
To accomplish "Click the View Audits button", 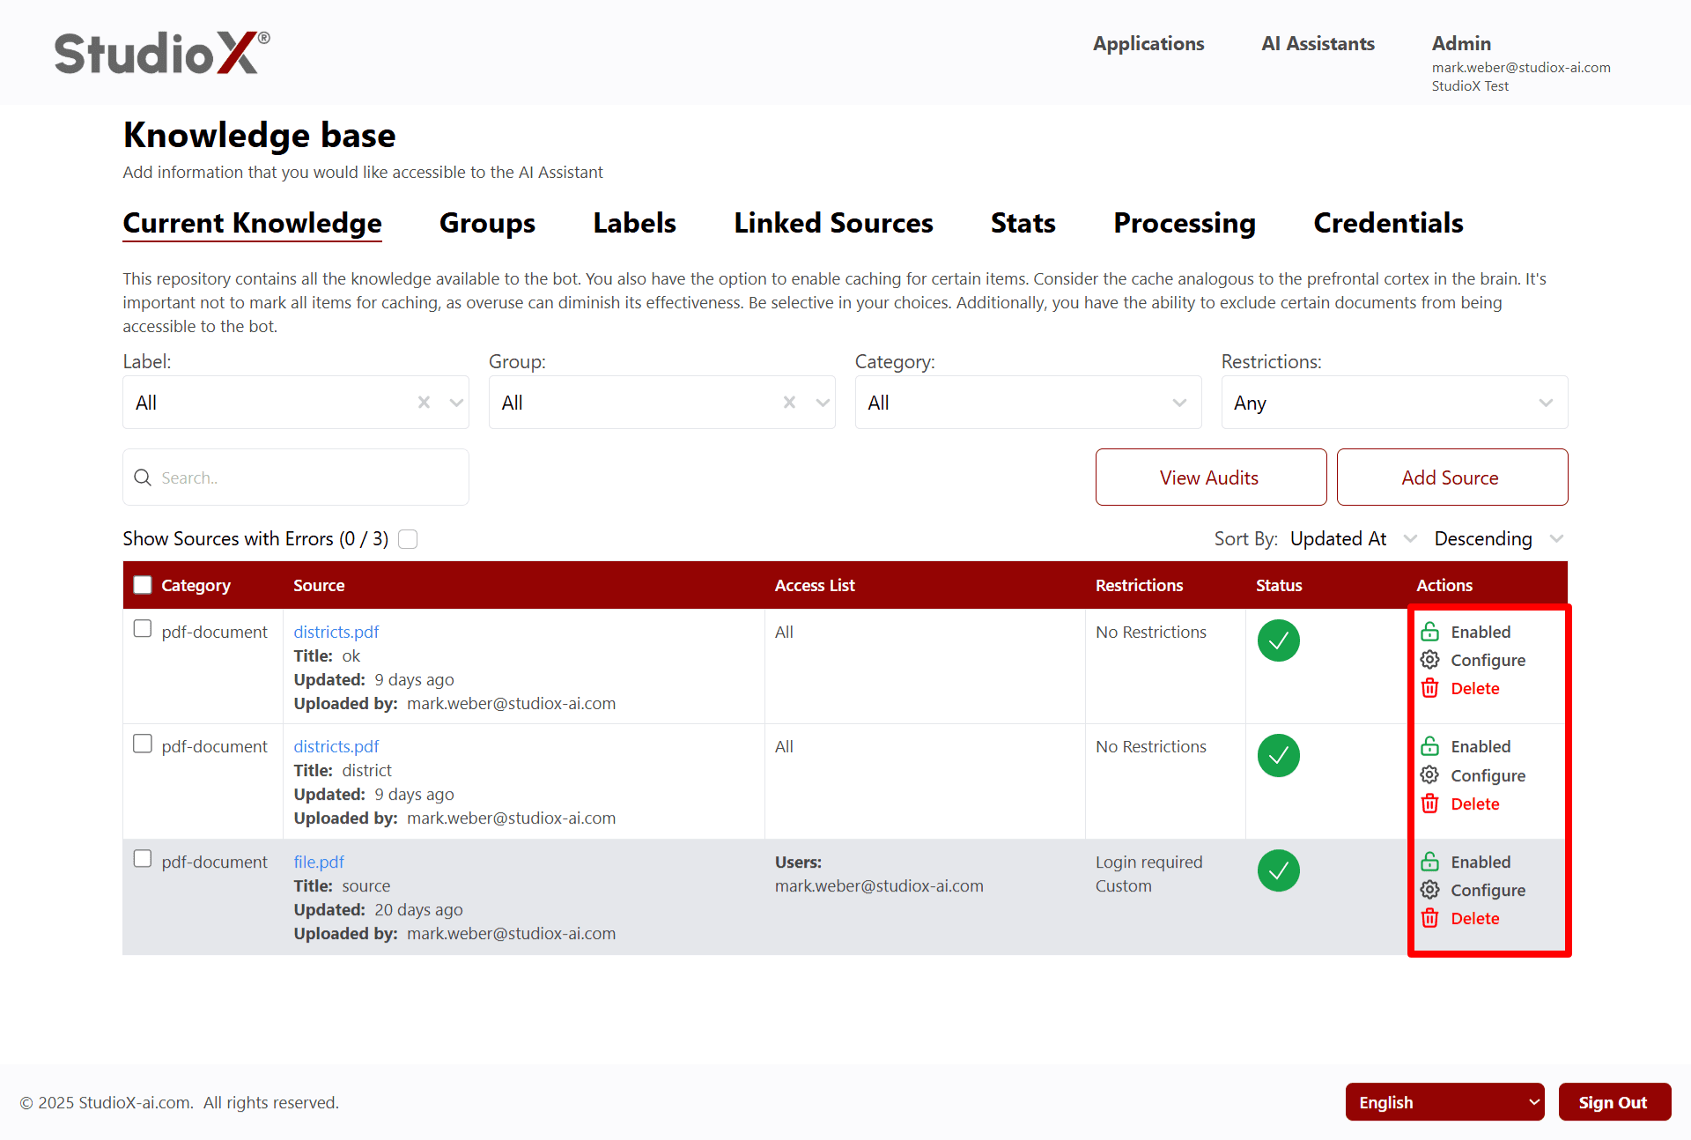I will coord(1209,477).
